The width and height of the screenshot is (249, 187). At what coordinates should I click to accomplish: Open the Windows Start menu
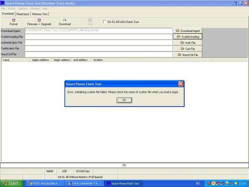(x=11, y=184)
